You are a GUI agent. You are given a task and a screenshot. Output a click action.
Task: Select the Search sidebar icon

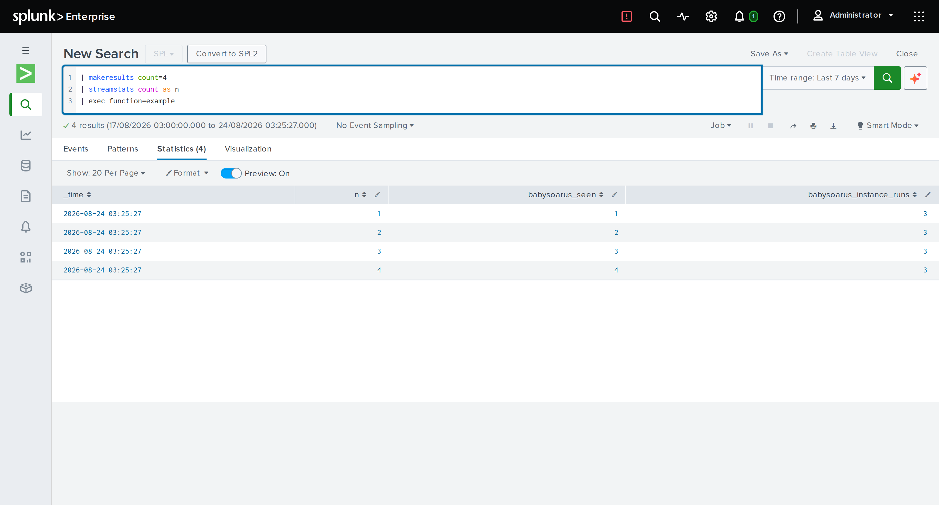[26, 105]
